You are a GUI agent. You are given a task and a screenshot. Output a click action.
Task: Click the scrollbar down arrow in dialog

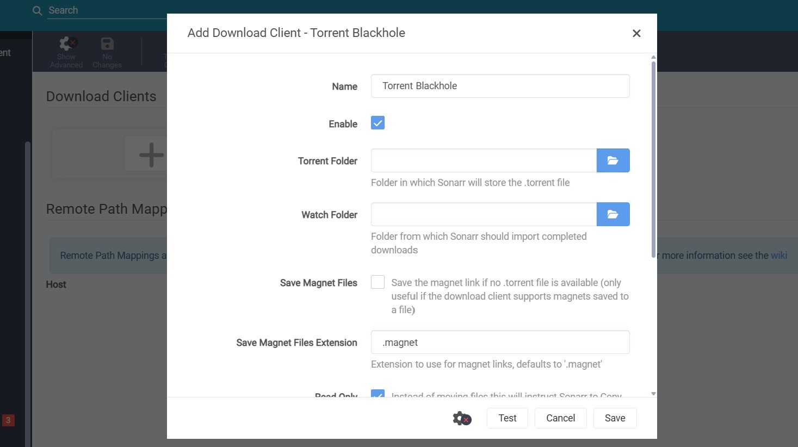coord(653,394)
